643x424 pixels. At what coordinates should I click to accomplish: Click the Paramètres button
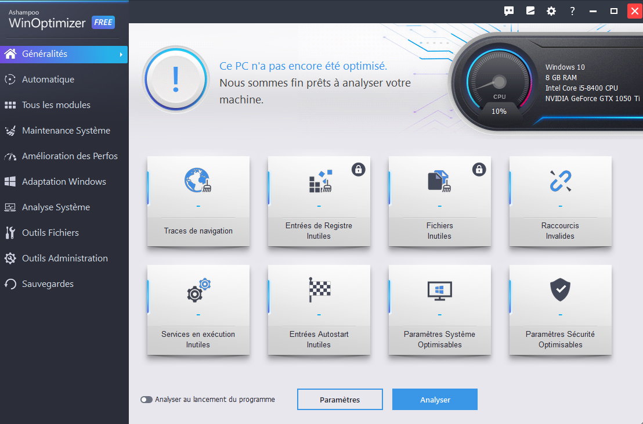pyautogui.click(x=339, y=400)
